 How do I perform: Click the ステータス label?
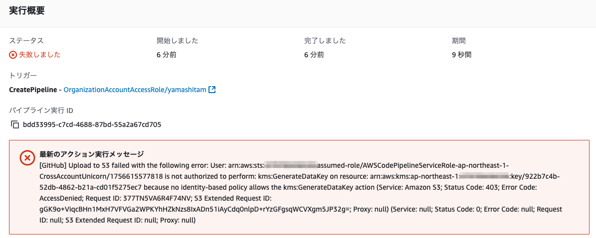coord(26,40)
